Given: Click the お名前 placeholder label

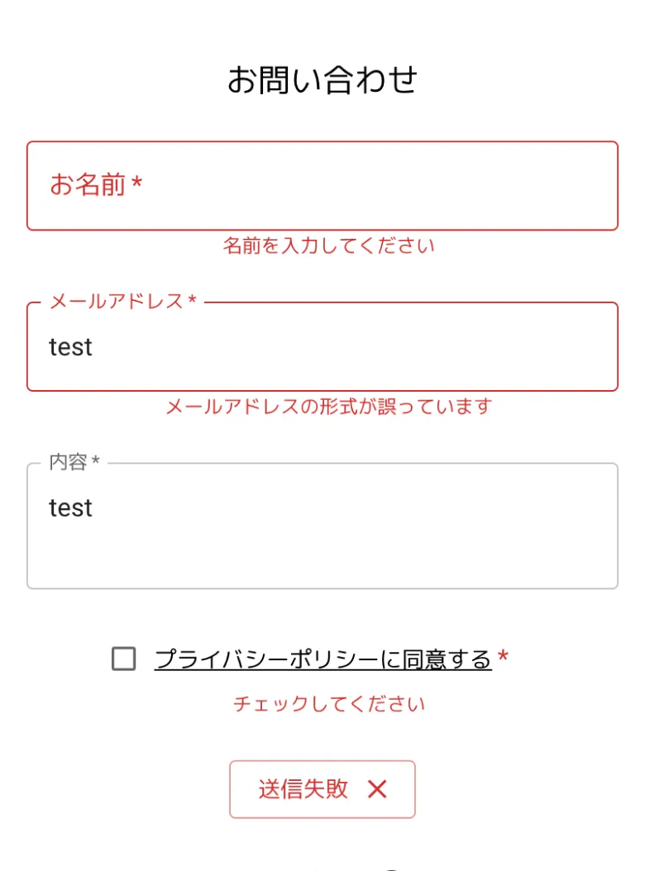Looking at the screenshot, I should click(x=88, y=184).
